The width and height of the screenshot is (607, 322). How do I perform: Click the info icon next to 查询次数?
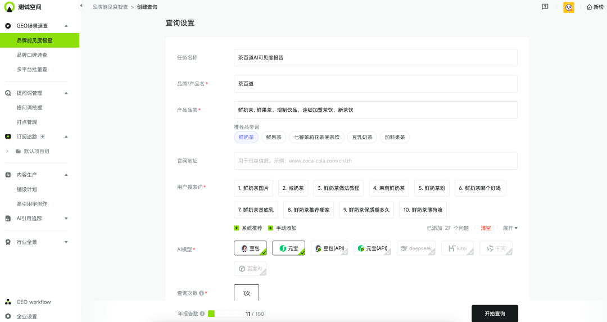coord(201,293)
